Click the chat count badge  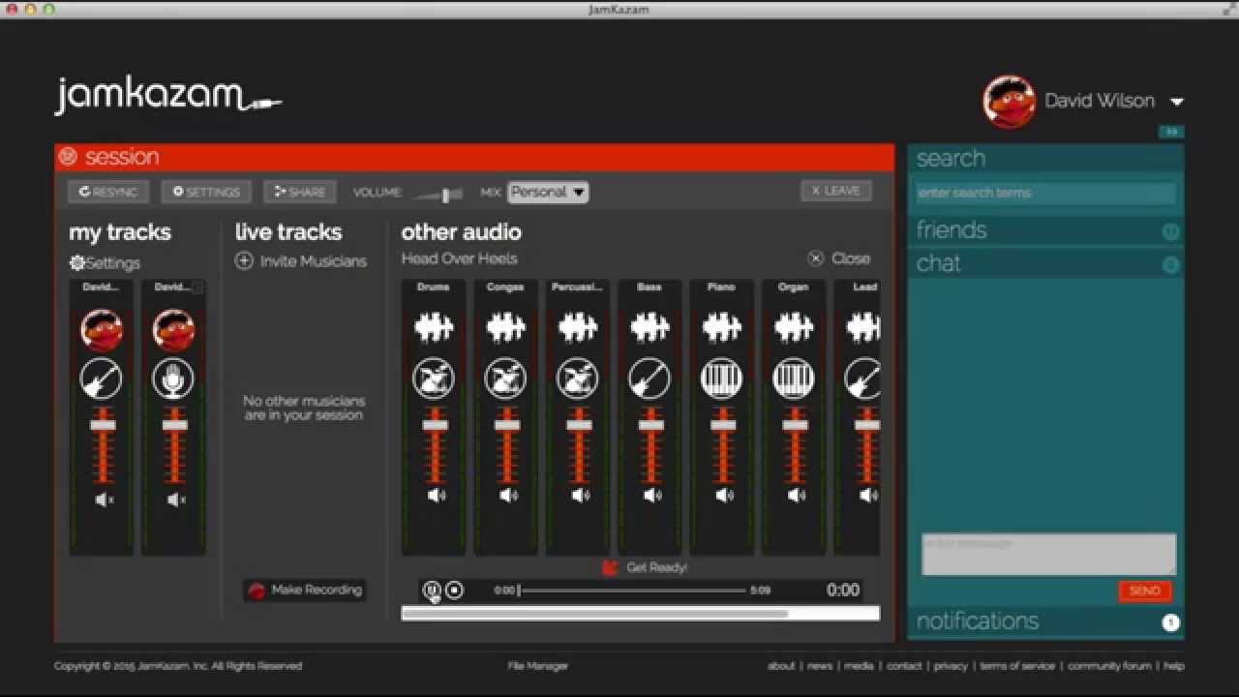click(1170, 264)
